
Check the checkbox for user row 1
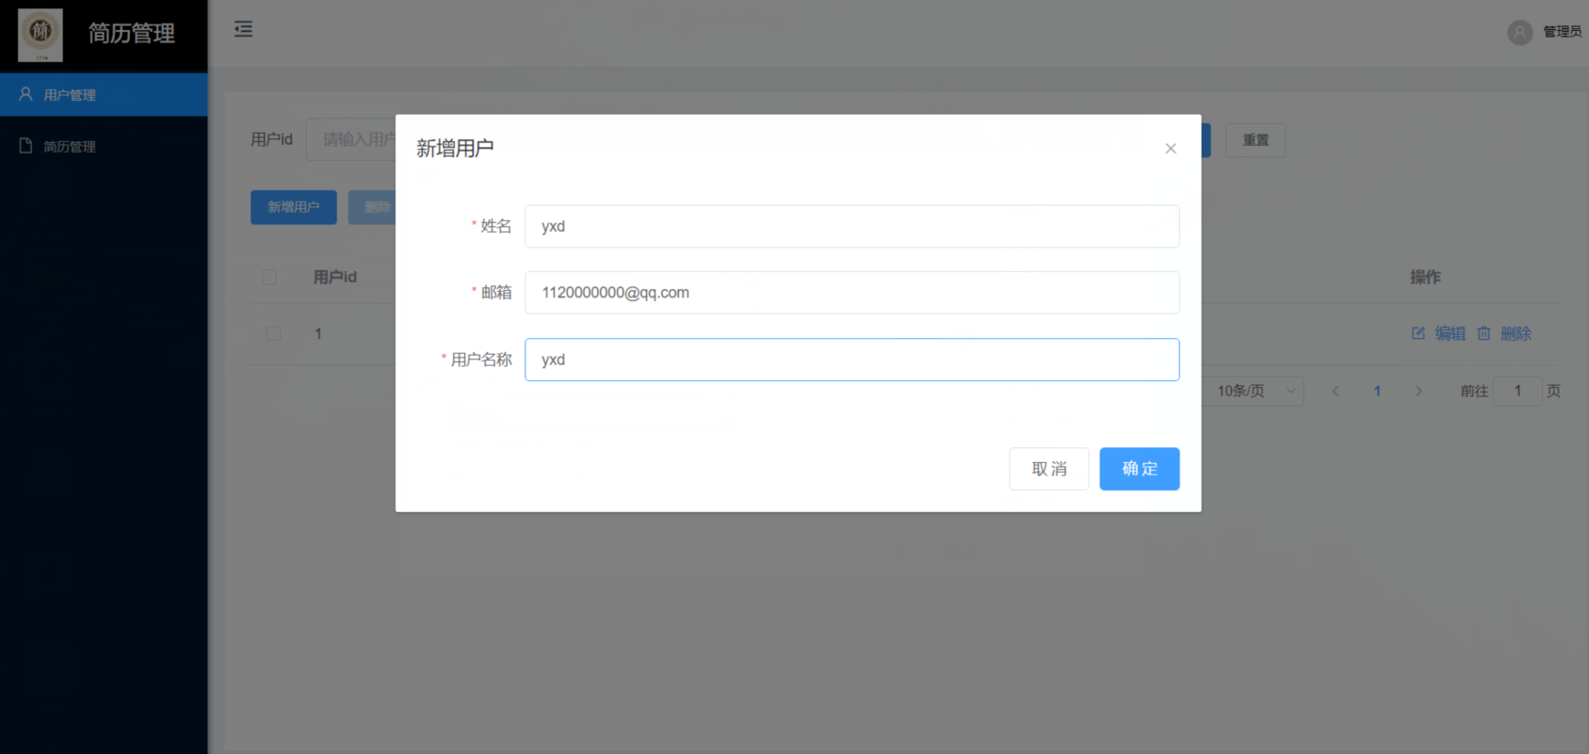pos(273,333)
